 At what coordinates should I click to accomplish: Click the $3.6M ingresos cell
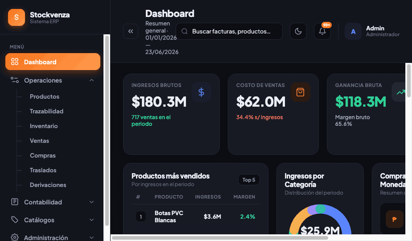212,216
